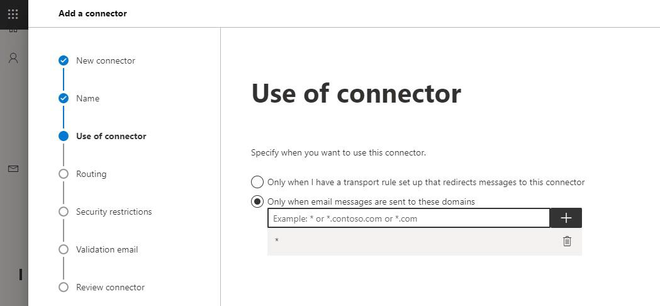Click the completed New connector step checkmark

64,60
